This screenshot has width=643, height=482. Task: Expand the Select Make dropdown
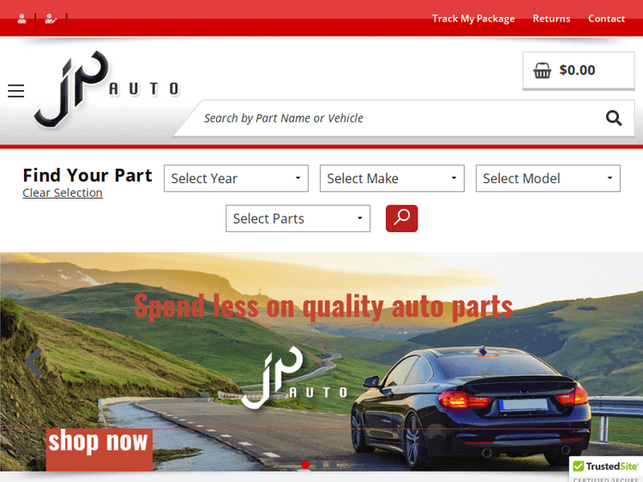pyautogui.click(x=392, y=178)
